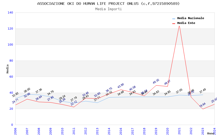
Task: Click the Anno axis title
Action: coord(211,133)
